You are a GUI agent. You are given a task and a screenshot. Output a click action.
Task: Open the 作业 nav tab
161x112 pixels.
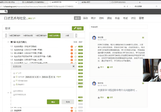click(117, 18)
